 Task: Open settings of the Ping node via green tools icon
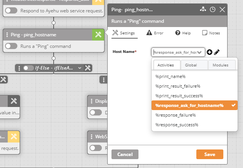[x=98, y=35]
